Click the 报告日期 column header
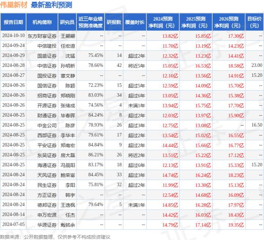 click(13, 22)
